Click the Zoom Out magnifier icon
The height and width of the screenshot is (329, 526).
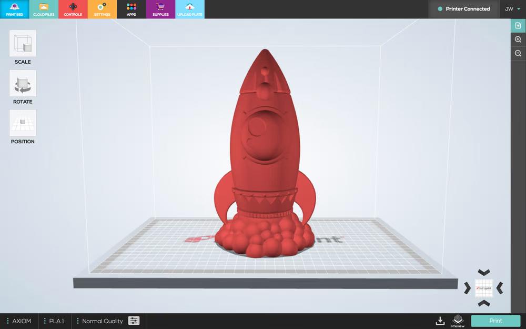[518, 53]
